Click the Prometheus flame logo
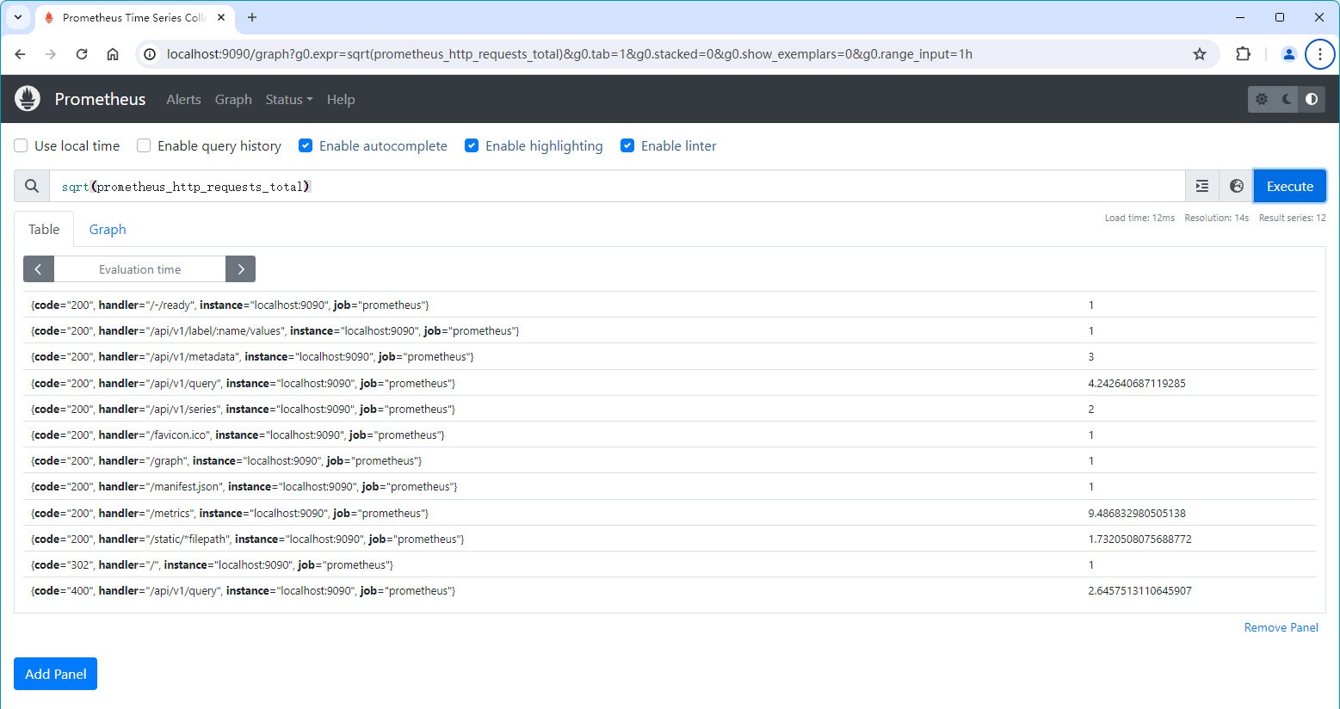The image size is (1340, 709). pyautogui.click(x=28, y=99)
